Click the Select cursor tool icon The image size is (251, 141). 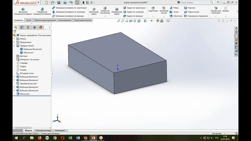[77, 2]
